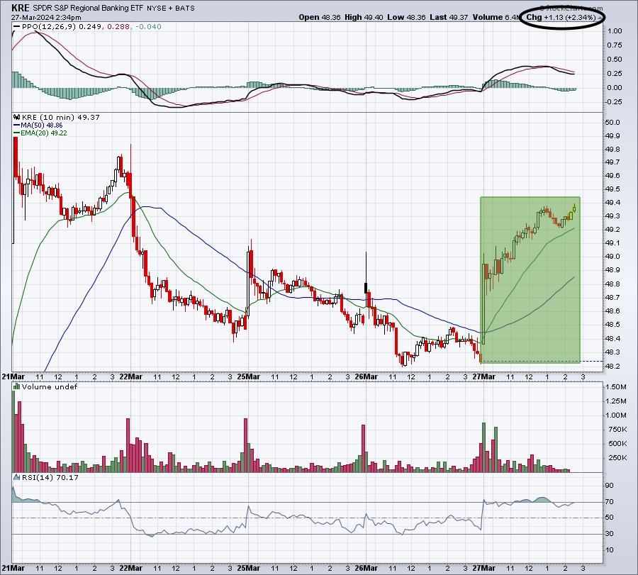The image size is (638, 575).
Task: Click the volume bars icon beside Volume undef
Action: 17,386
